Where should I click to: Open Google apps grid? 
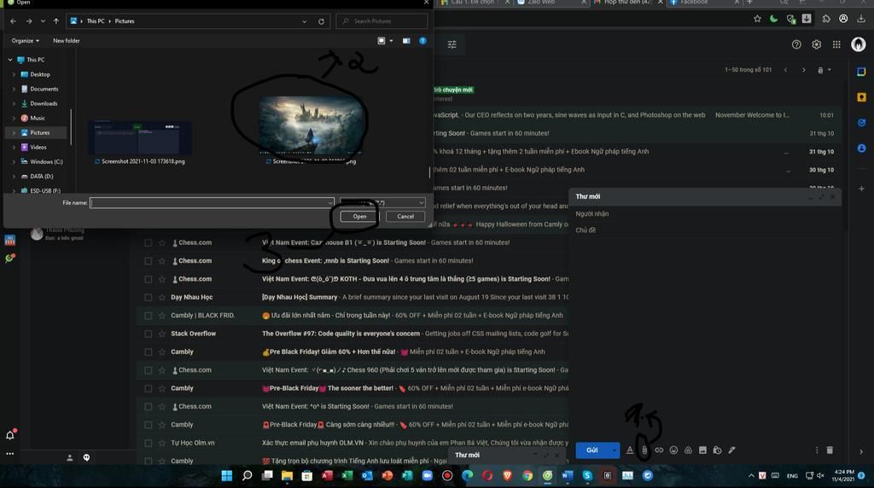[x=836, y=44]
